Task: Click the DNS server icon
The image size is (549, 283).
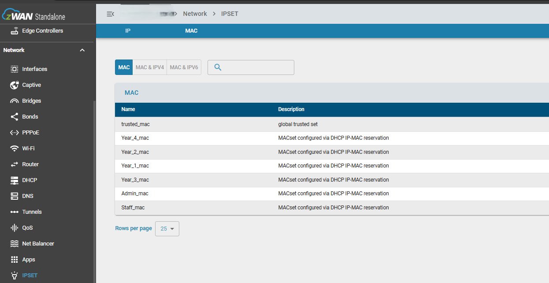Action: pos(15,196)
